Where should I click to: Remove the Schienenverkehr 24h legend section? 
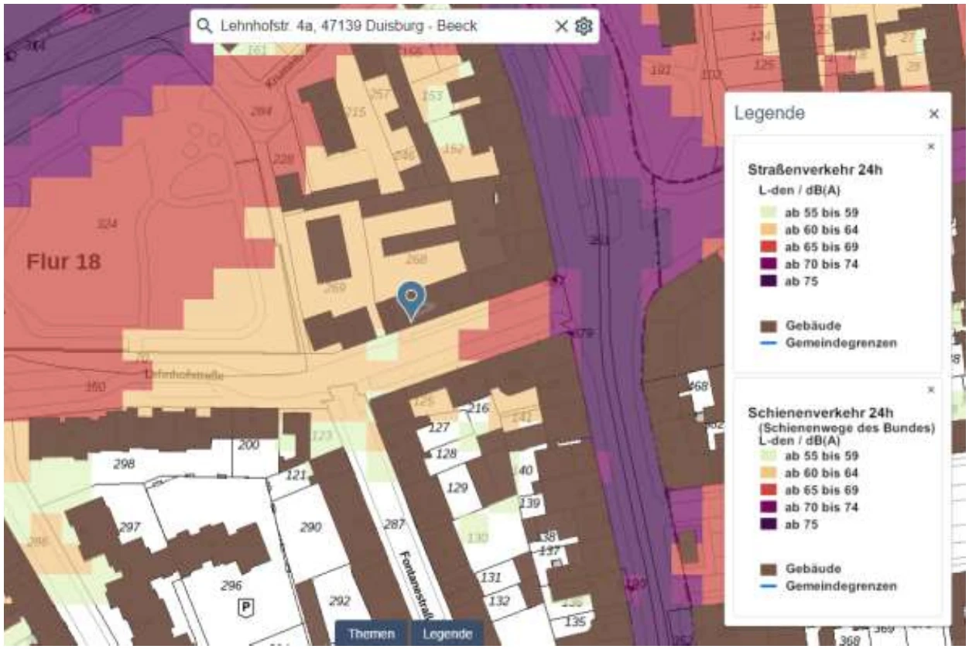[x=930, y=390]
